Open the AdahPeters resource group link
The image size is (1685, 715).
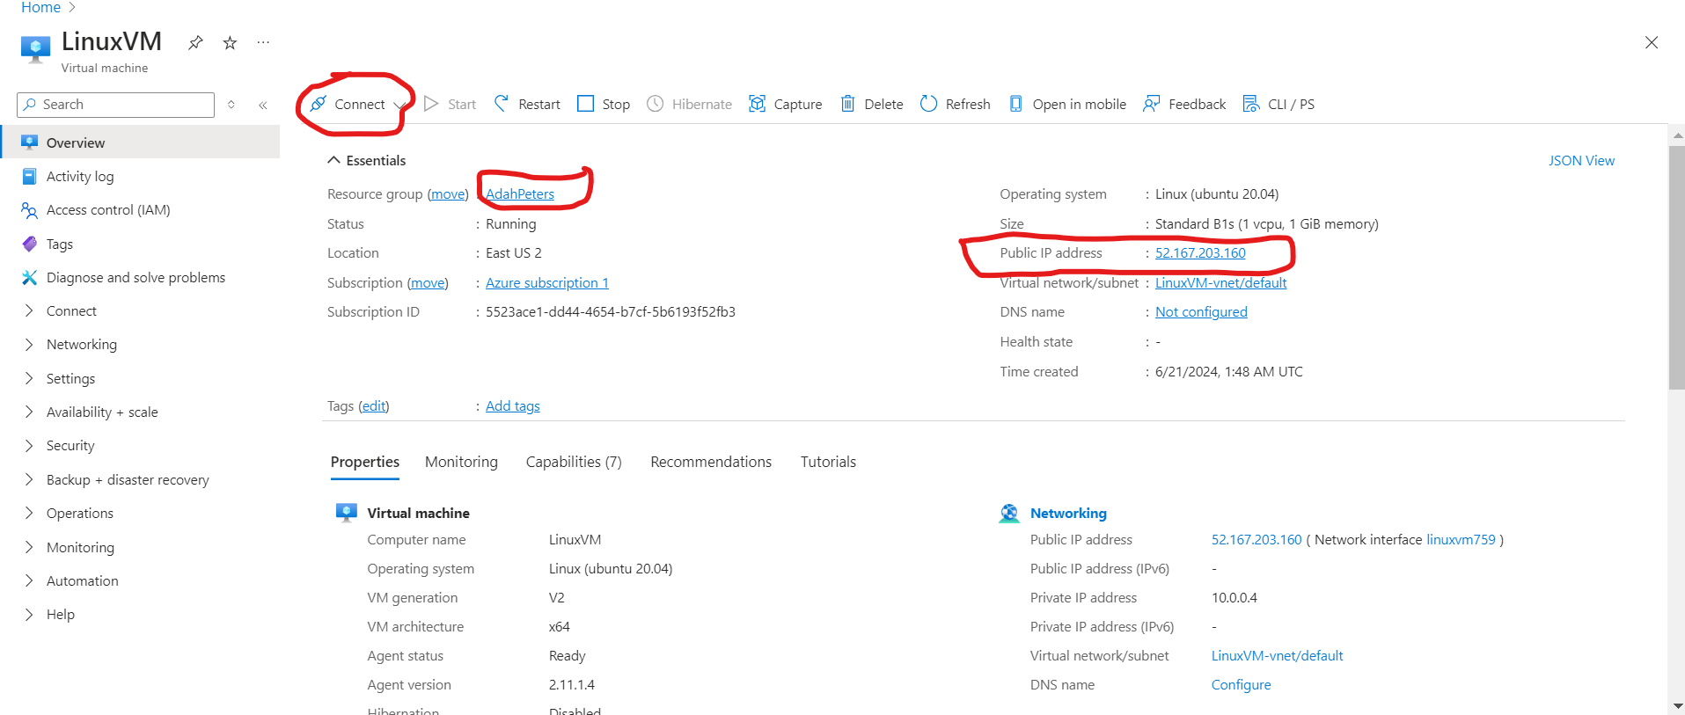coord(520,193)
